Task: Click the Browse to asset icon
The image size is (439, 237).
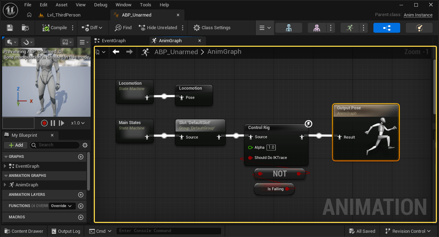Action: (x=25, y=28)
